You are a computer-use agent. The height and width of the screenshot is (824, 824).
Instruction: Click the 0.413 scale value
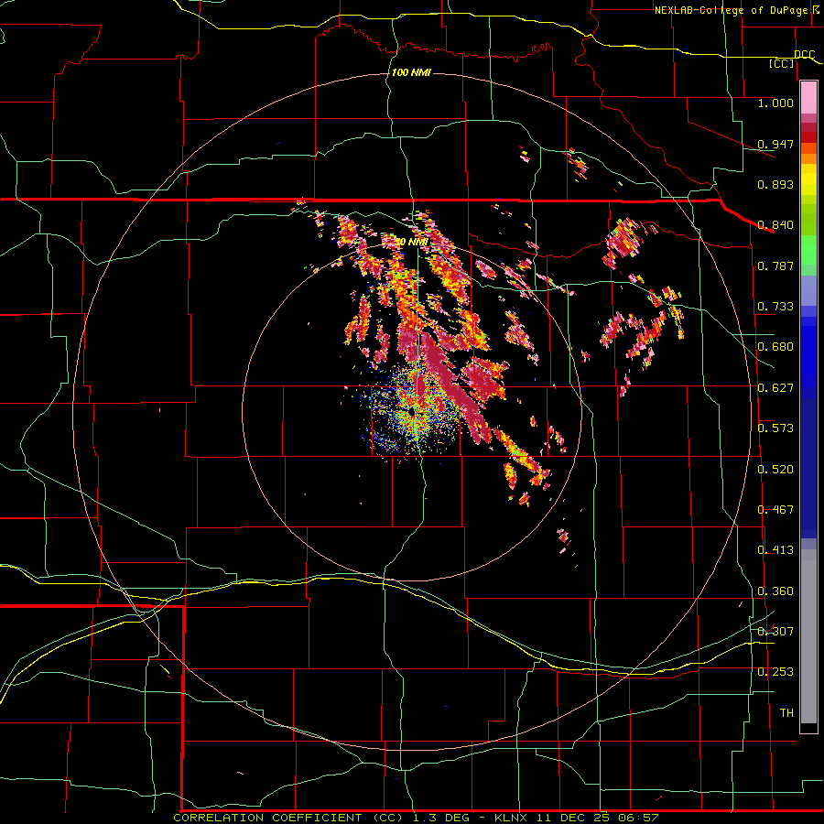pyautogui.click(x=775, y=549)
